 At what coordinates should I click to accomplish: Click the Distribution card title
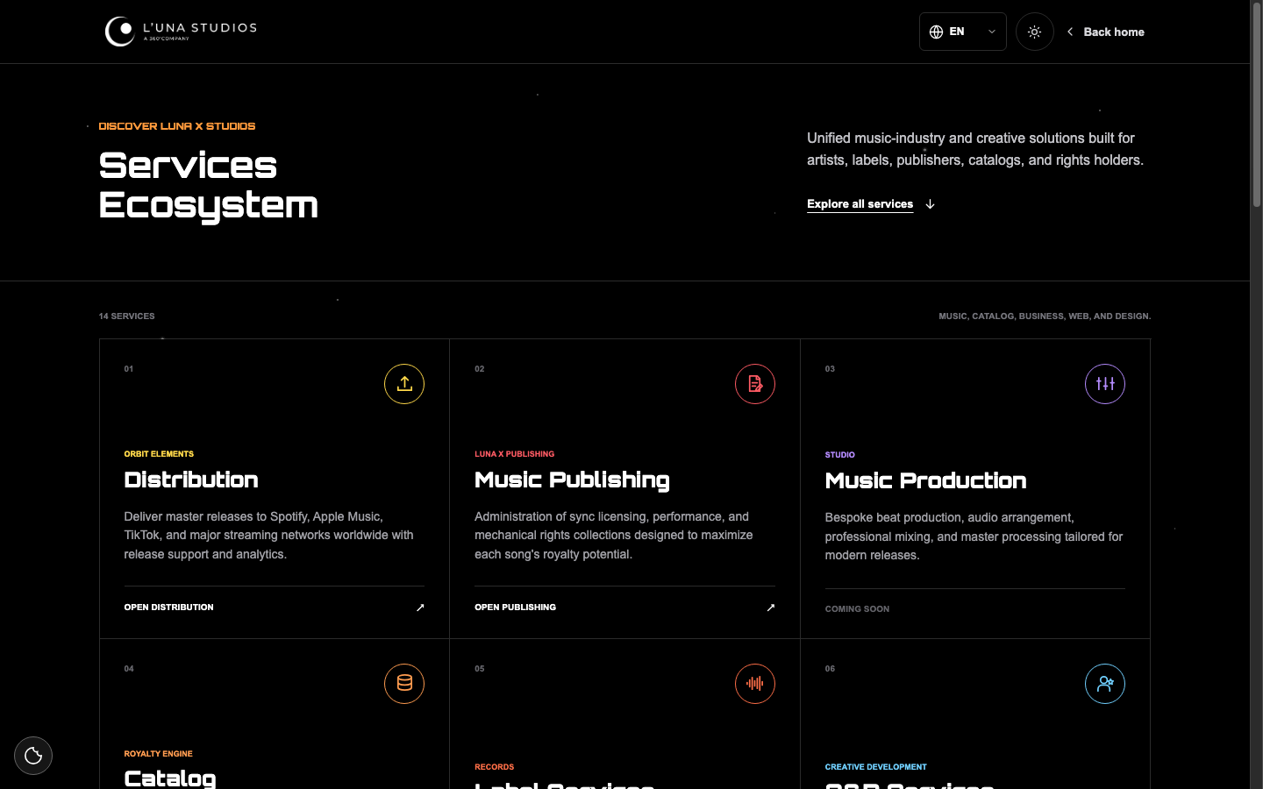click(191, 480)
